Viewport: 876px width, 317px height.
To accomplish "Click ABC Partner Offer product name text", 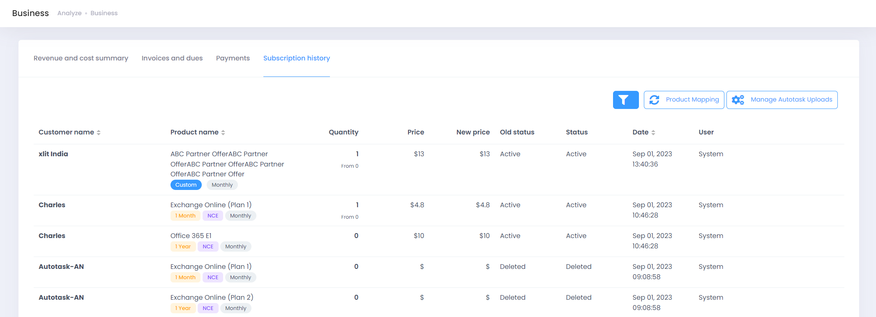I will coord(227,164).
